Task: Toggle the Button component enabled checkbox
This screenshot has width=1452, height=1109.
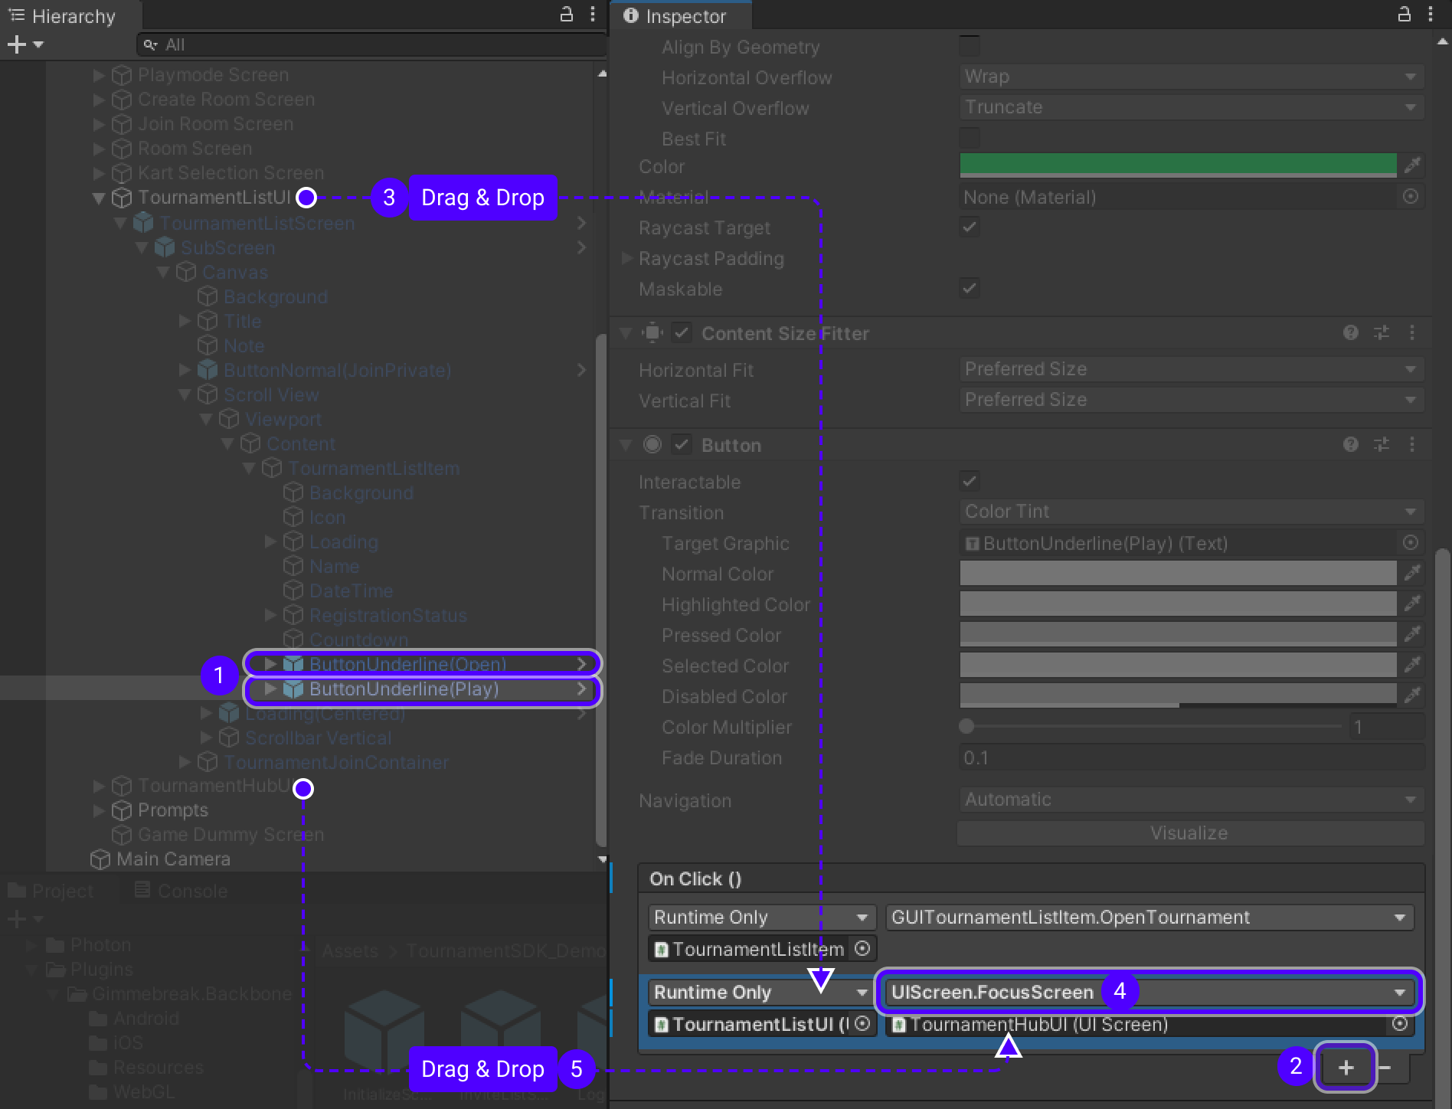Action: 681,445
